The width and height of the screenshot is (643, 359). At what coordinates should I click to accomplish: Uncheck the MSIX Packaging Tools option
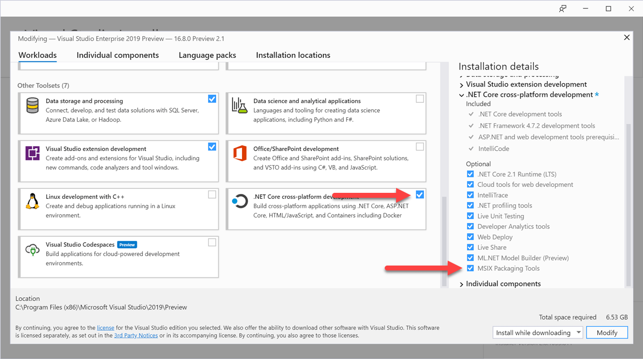(x=470, y=268)
